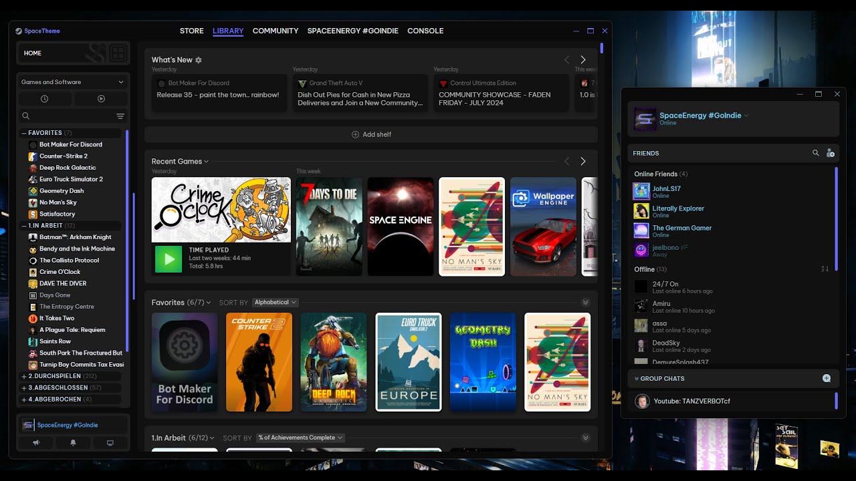
Task: Select Wallpaper Engine cover
Action: coord(543,226)
